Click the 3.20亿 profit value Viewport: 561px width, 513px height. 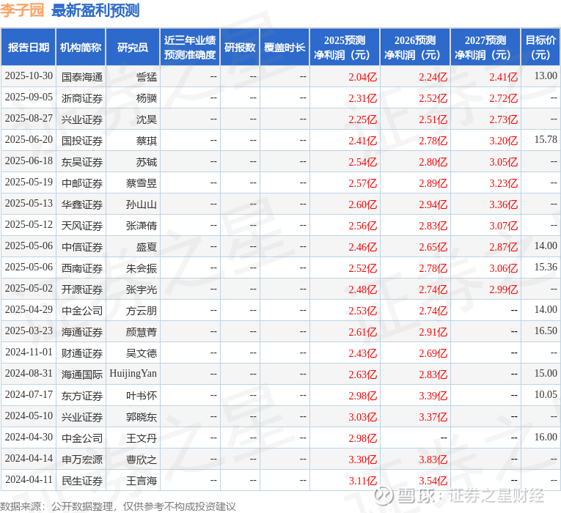coord(503,141)
